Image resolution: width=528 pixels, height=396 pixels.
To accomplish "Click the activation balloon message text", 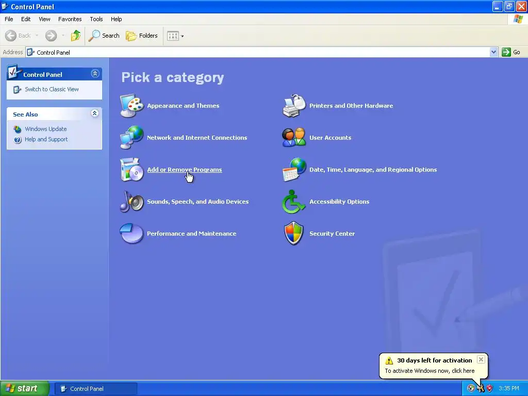I will point(430,371).
